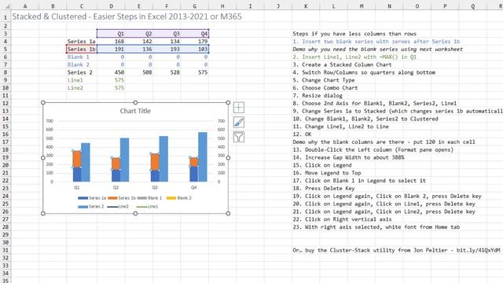Select column header D

tap(111, 6)
